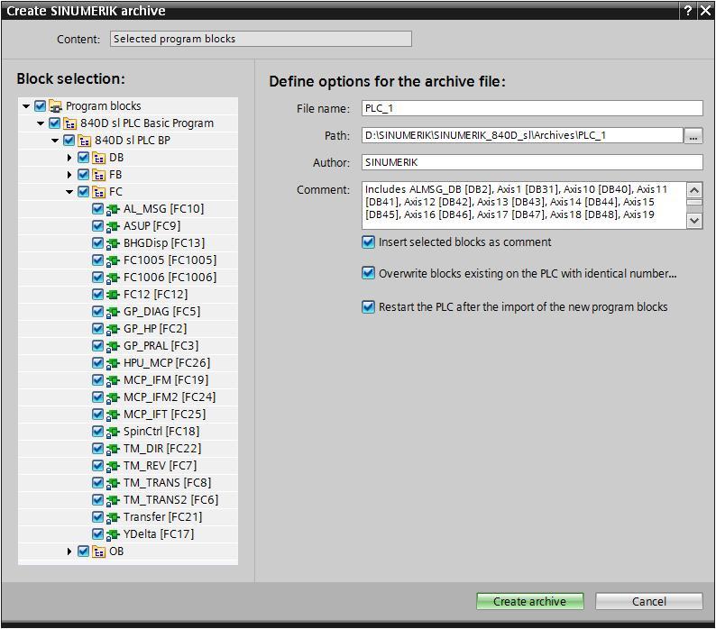Screen dimensions: 716x629
Task: Select the Transfer [FC21] label
Action: (x=162, y=517)
